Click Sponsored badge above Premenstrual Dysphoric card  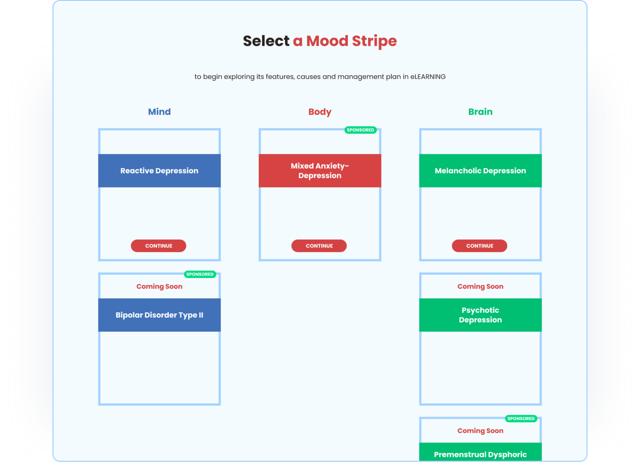click(521, 418)
